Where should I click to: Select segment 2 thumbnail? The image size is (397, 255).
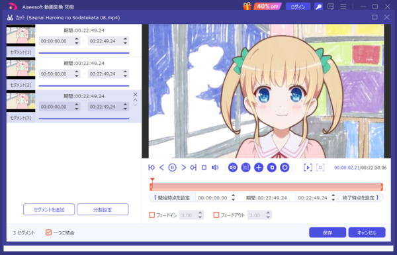pyautogui.click(x=21, y=68)
